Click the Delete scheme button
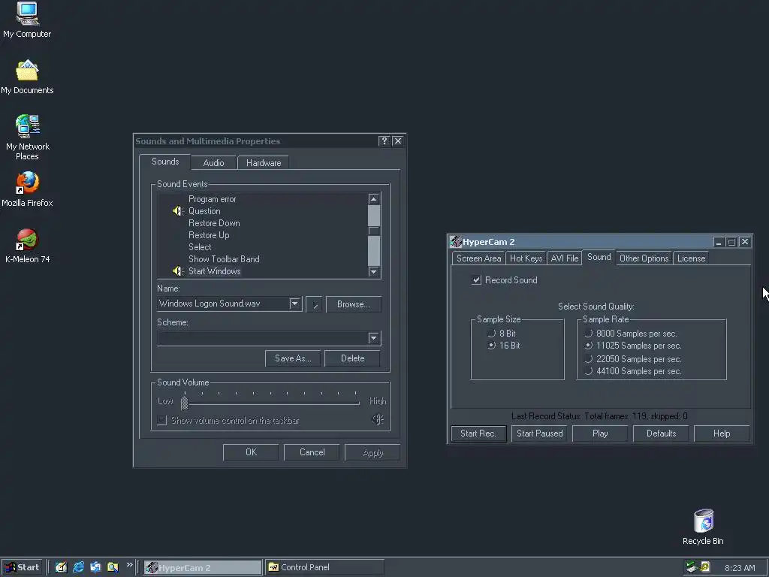This screenshot has height=577, width=769. point(353,358)
